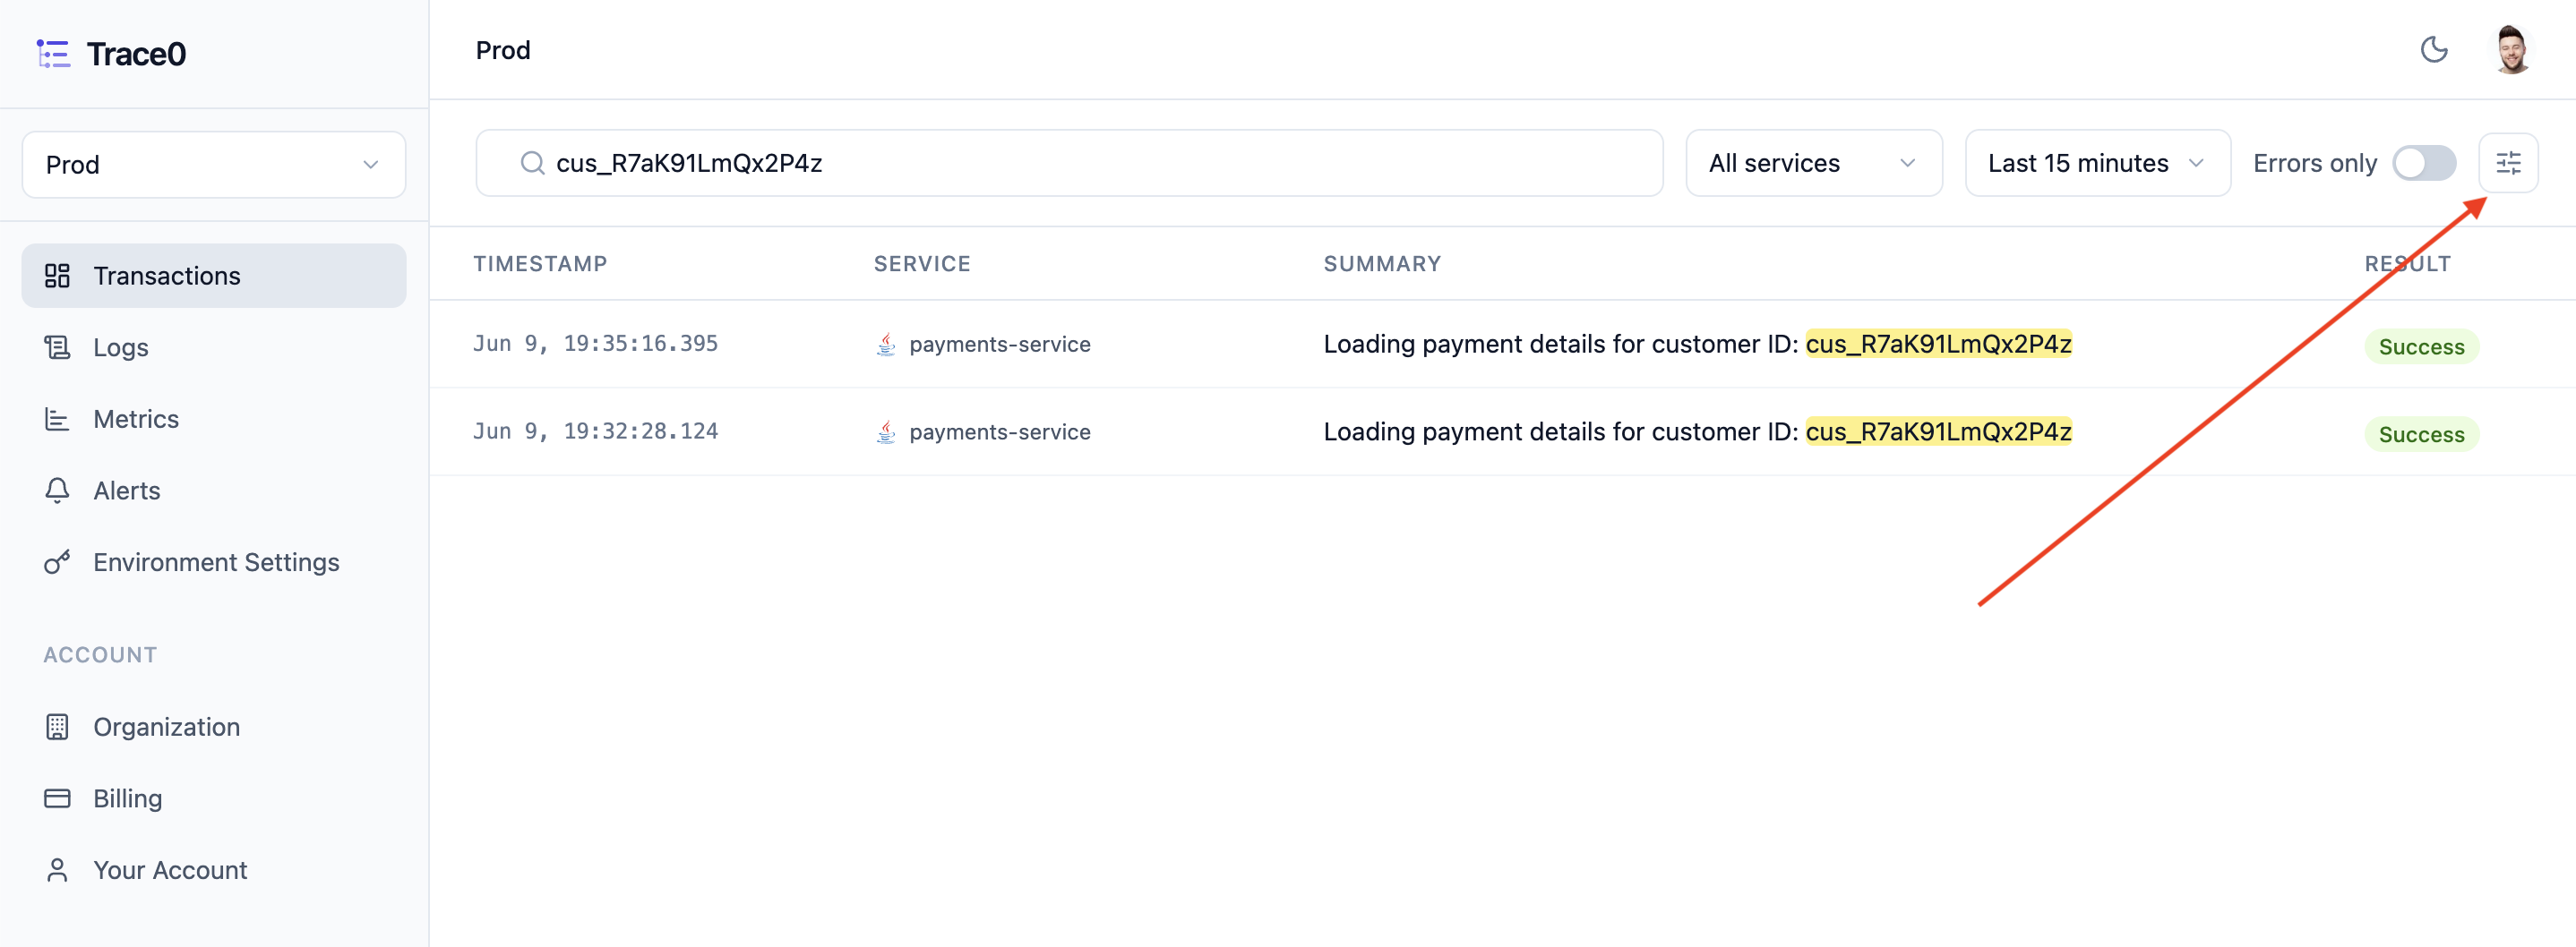This screenshot has height=947, width=2576.
Task: Focus the search field with cus_R7aK91LmQx2P4z
Action: tap(1069, 163)
